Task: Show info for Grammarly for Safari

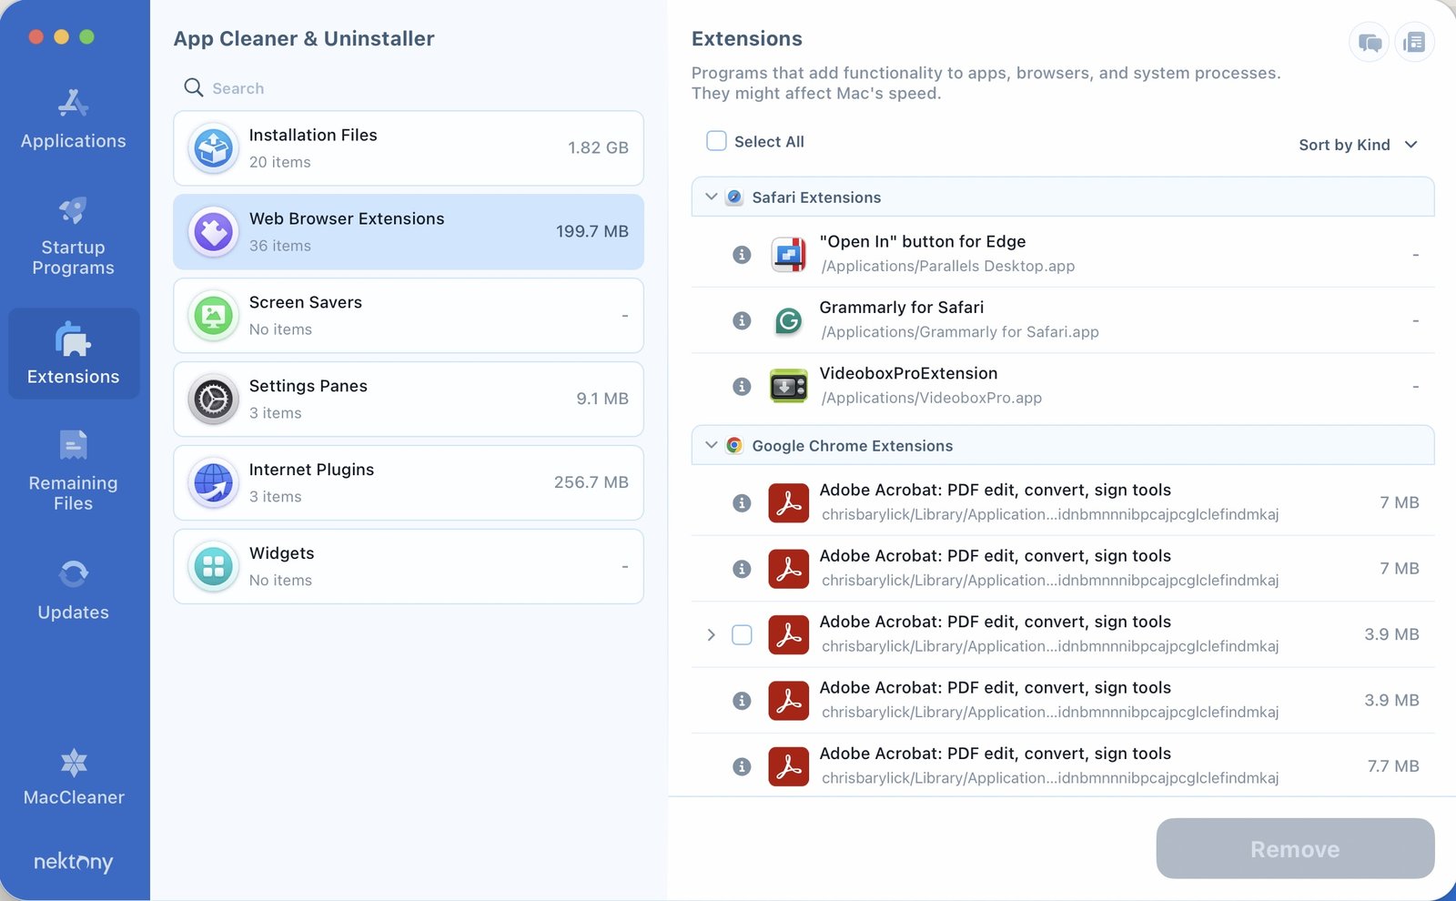Action: pos(742,321)
